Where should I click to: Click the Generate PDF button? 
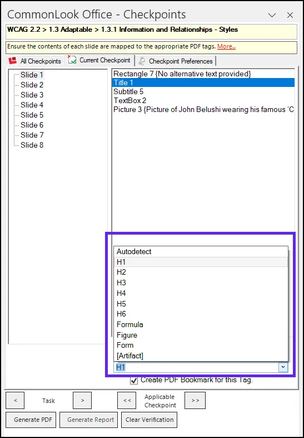[31, 420]
